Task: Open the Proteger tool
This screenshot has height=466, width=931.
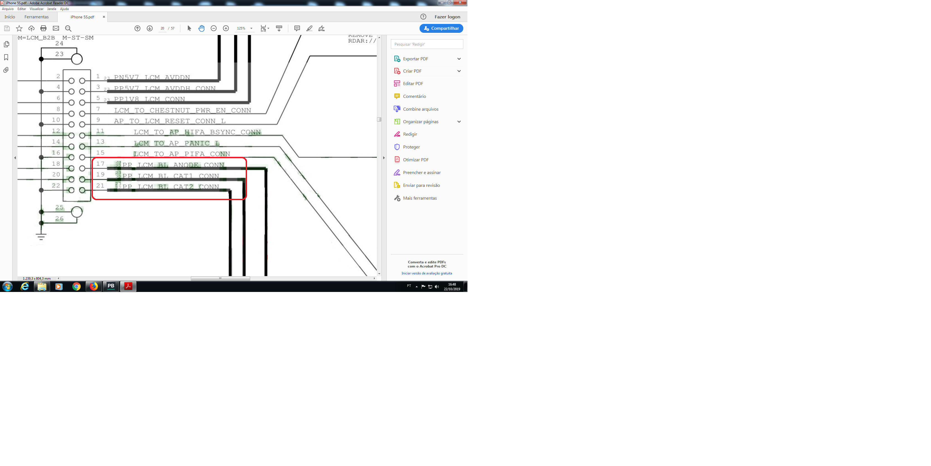Action: click(x=411, y=147)
